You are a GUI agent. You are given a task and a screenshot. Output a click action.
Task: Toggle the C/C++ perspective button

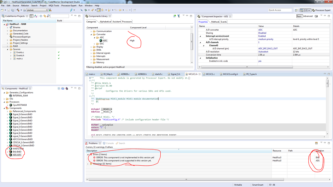[x=305, y=10]
